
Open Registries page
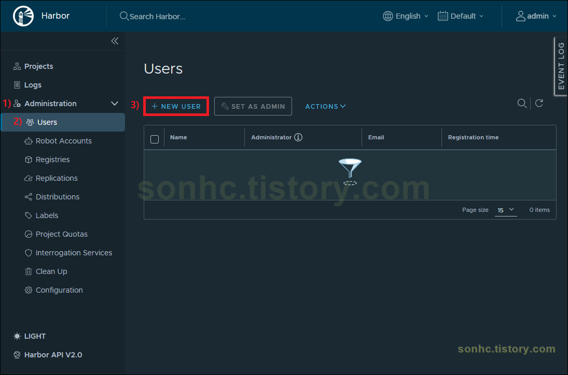pyautogui.click(x=52, y=160)
